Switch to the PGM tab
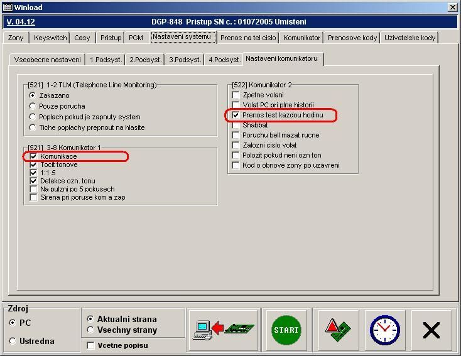 tap(136, 38)
